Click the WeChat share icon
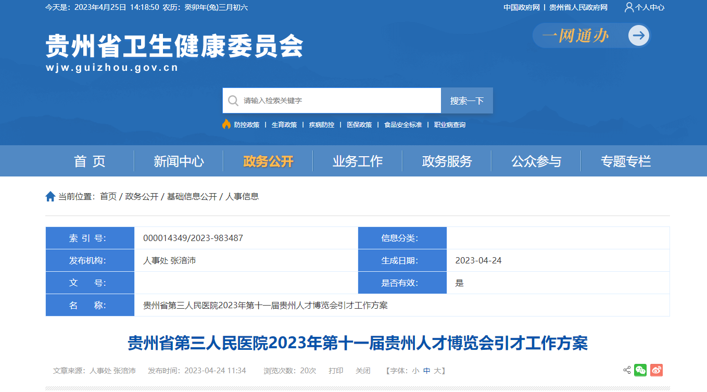 click(640, 370)
